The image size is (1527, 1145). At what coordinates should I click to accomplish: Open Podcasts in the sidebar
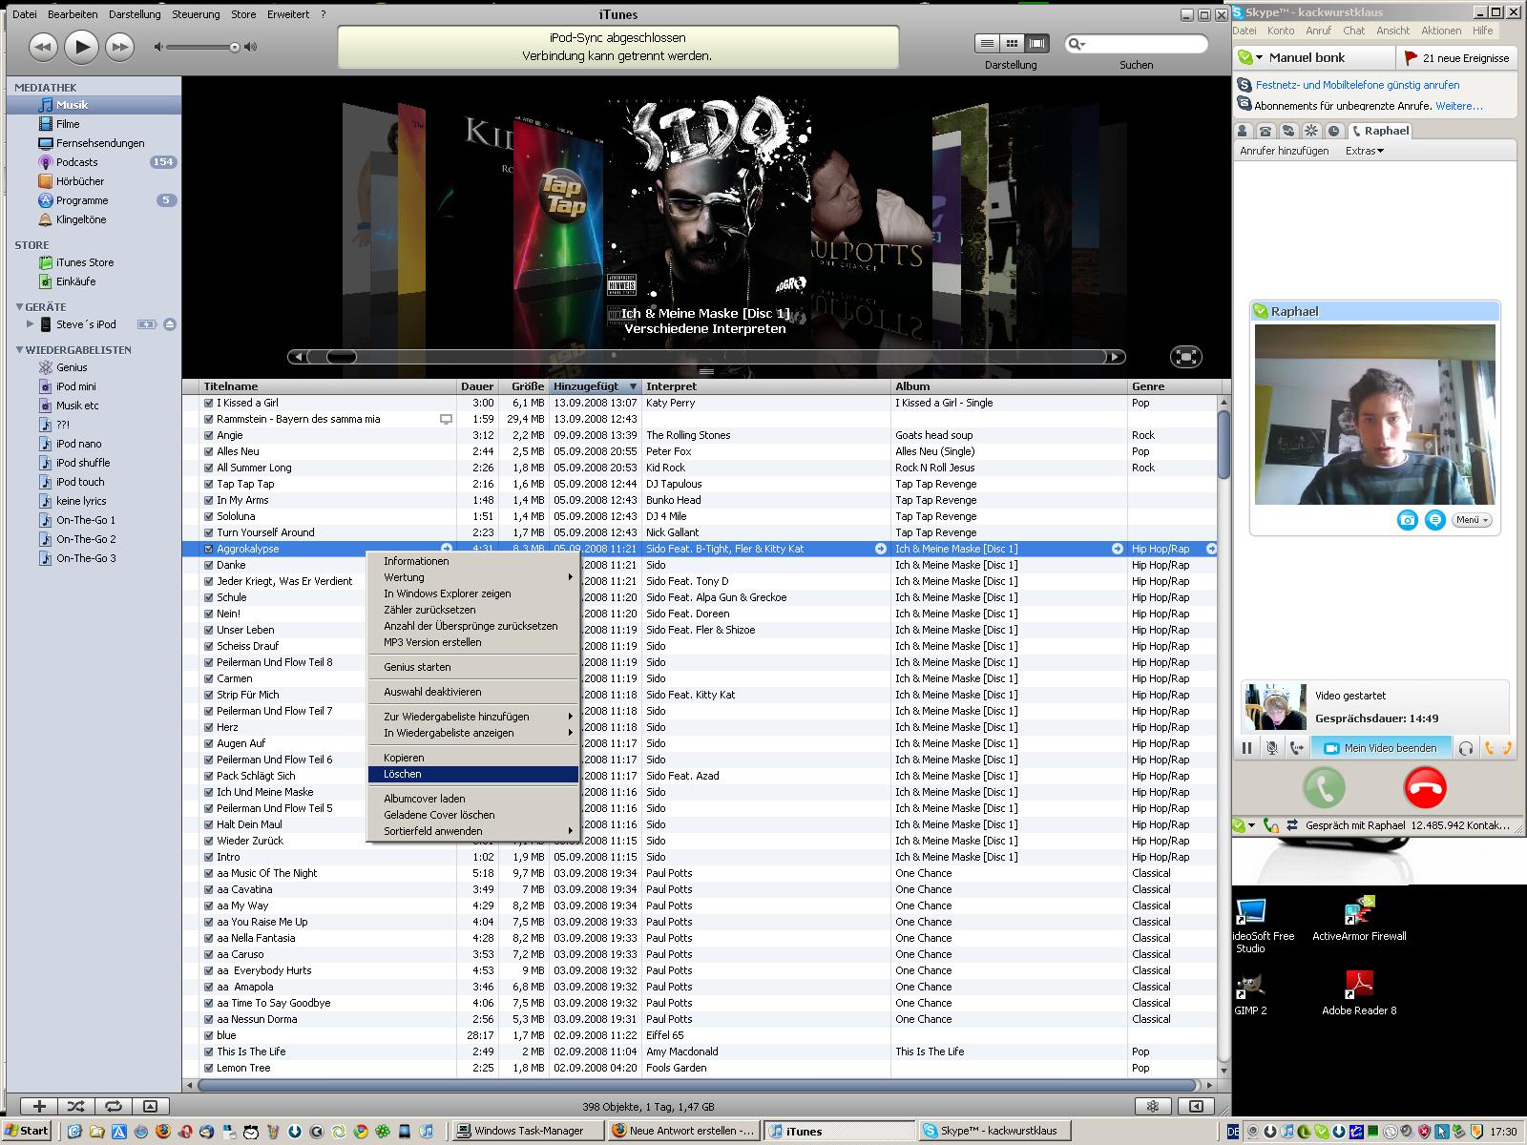(76, 162)
